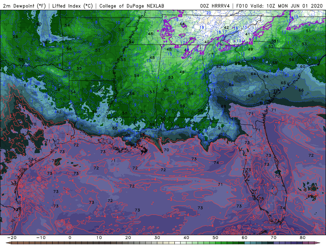This screenshot has width=326, height=245.
Task: Click the 'F010 Valid: 10Z MON JUN 01 2020' text
Action: tap(279, 6)
